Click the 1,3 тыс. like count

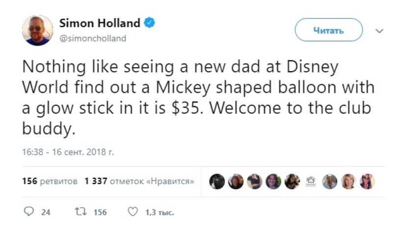click(x=160, y=212)
